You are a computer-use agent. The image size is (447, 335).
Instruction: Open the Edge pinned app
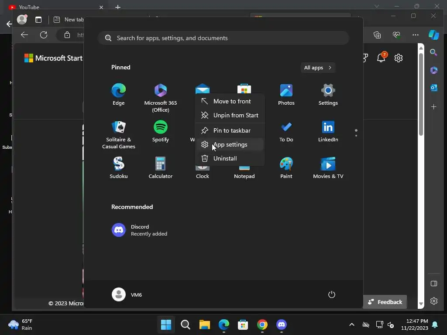(119, 95)
